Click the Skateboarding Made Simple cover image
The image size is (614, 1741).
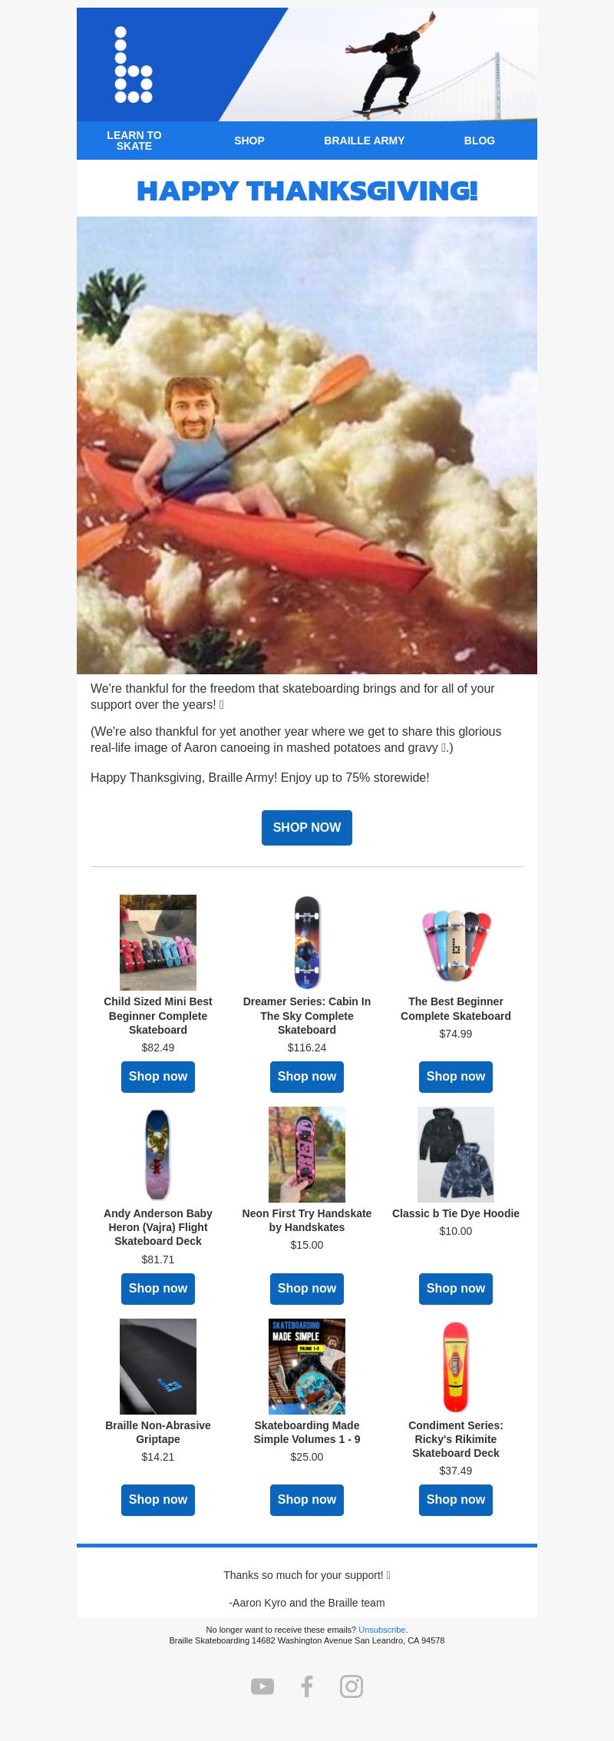coord(307,1366)
